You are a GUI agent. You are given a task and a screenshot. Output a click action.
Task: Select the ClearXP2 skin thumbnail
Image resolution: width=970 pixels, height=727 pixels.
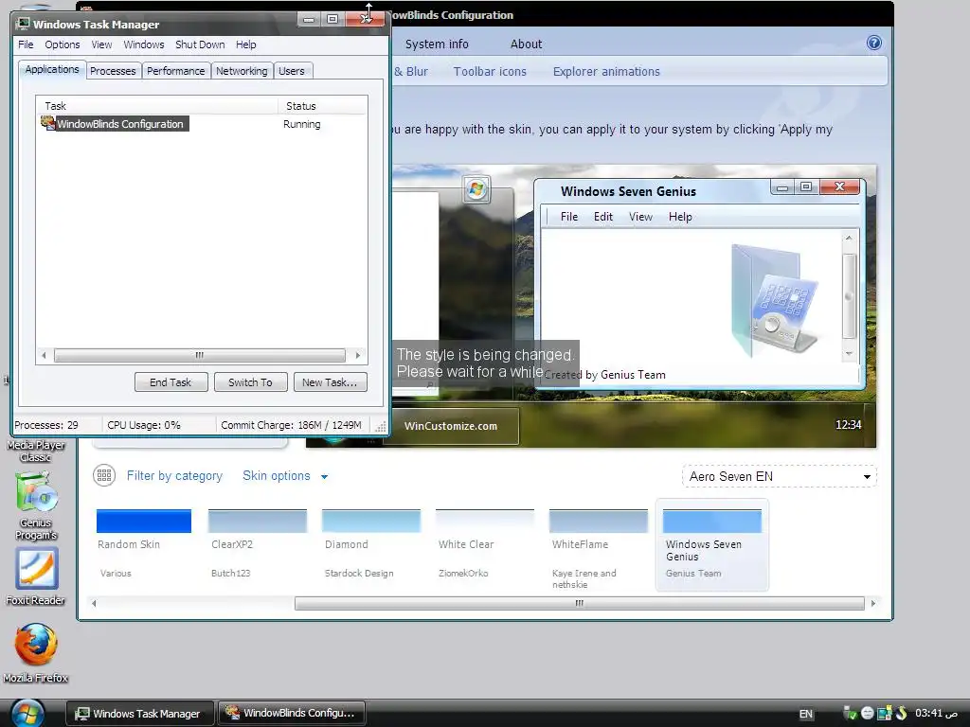click(258, 521)
